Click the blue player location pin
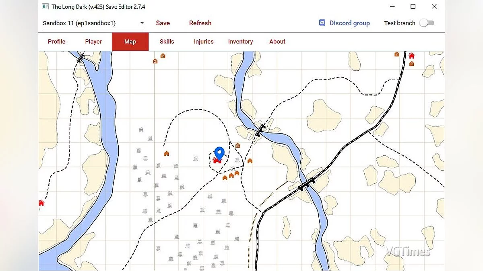483x271 pixels. (x=219, y=153)
